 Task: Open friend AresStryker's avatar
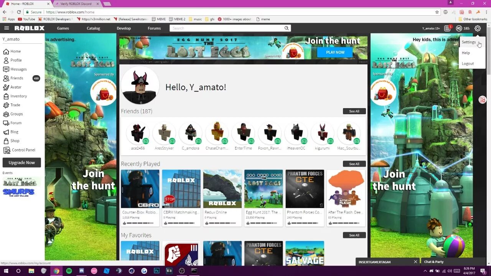164,133
